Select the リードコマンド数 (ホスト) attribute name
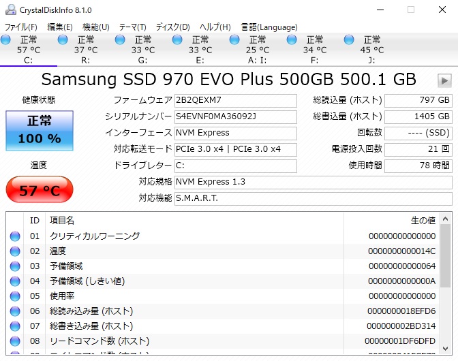Screen dimensions: 458x361 [x=100, y=341]
